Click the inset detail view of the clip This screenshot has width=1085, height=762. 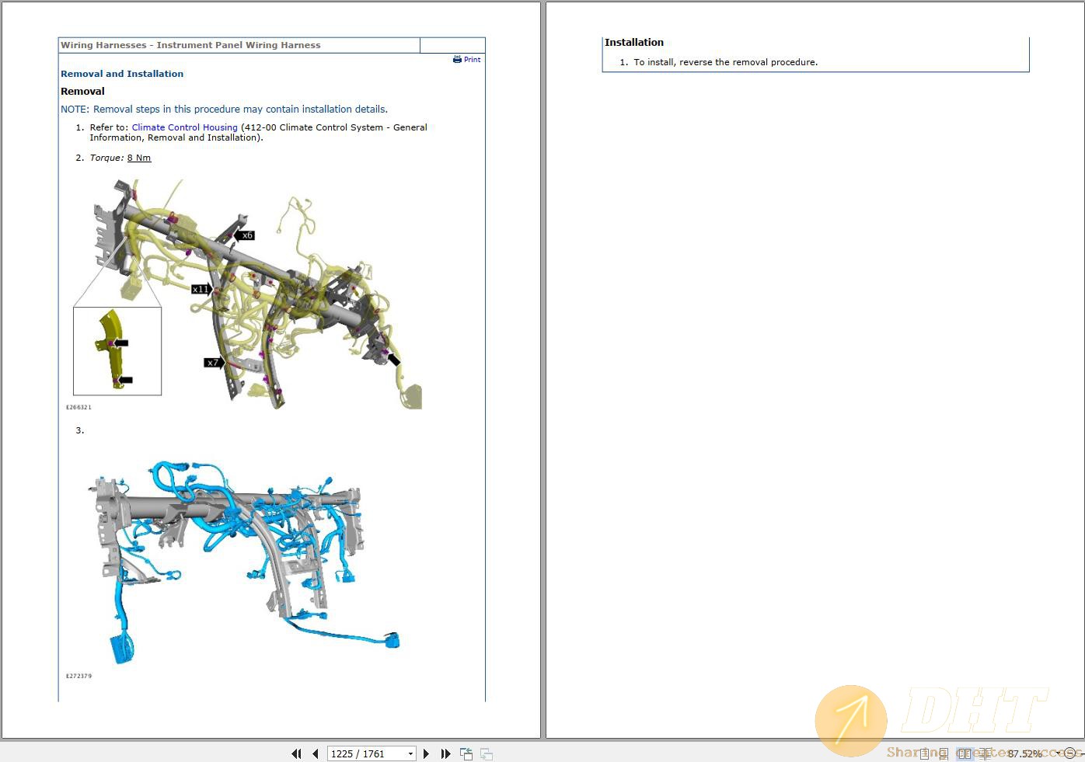pos(117,351)
